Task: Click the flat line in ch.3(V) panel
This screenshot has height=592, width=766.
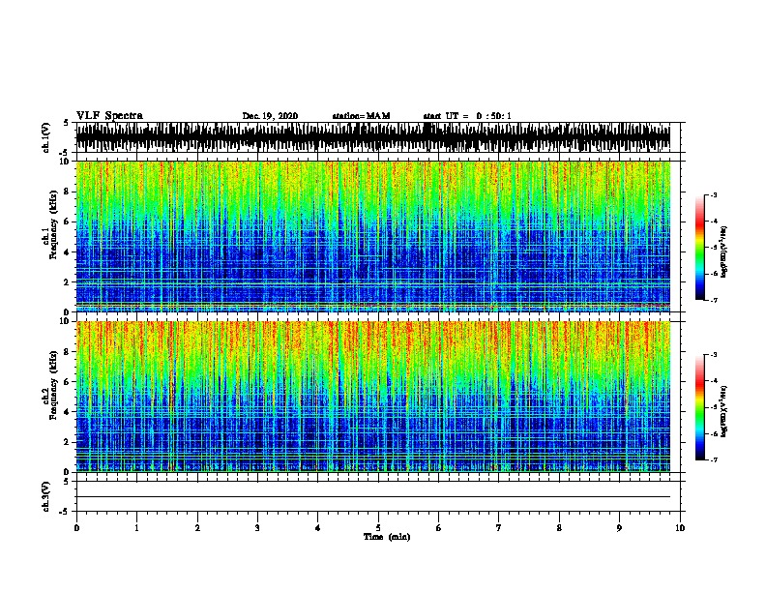Action: pos(373,497)
